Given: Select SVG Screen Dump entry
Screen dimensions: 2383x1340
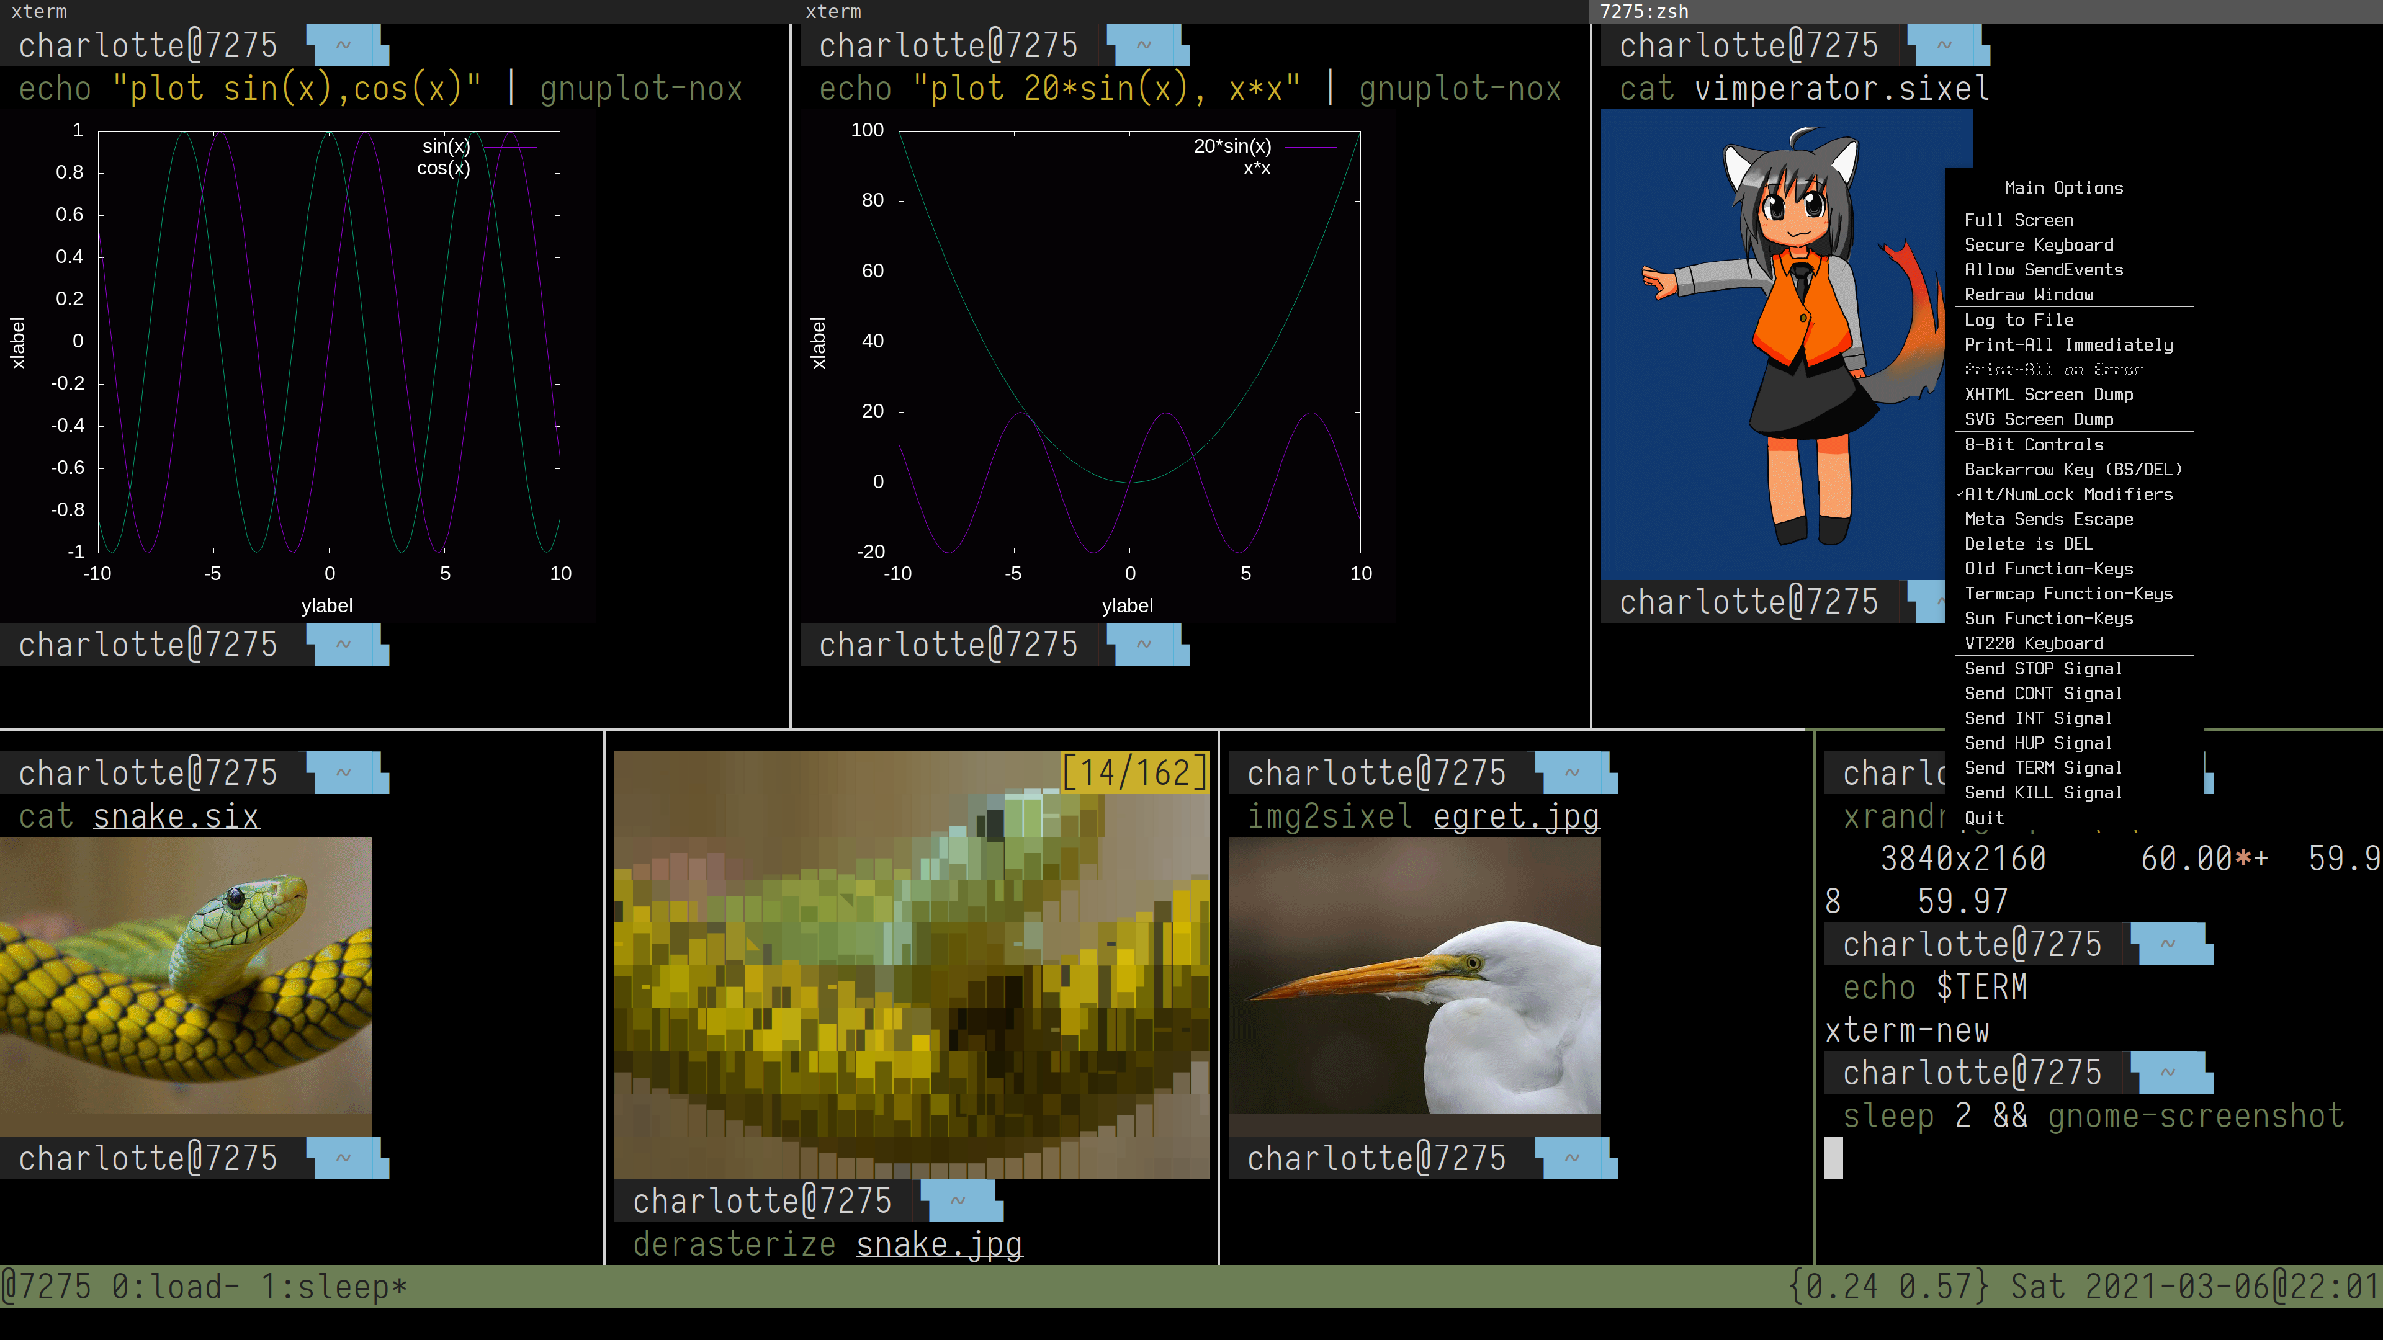Looking at the screenshot, I should (2038, 420).
